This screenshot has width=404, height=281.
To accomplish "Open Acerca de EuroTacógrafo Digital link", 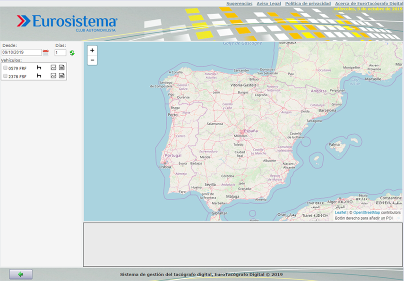I will pyautogui.click(x=369, y=4).
